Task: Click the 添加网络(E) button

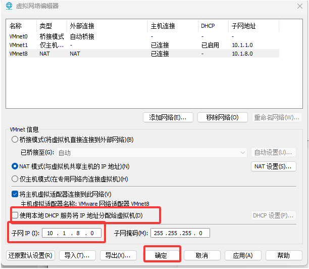Action: 168,117
